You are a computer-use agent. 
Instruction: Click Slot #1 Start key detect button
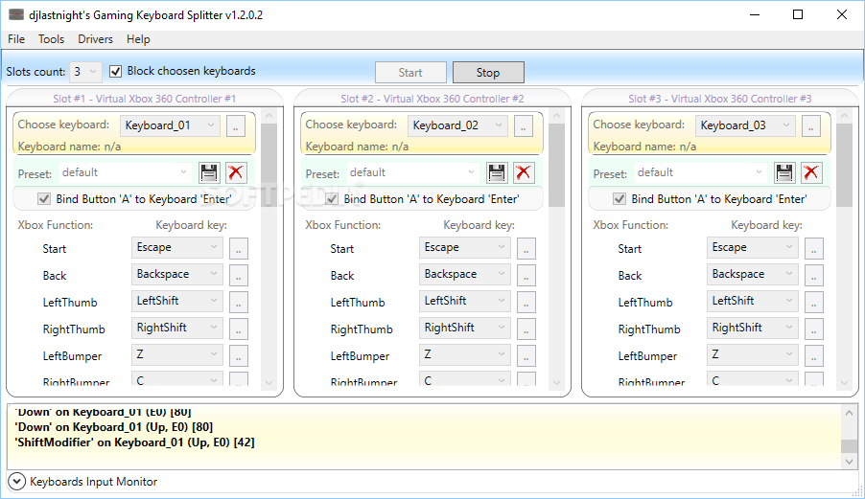pos(239,248)
